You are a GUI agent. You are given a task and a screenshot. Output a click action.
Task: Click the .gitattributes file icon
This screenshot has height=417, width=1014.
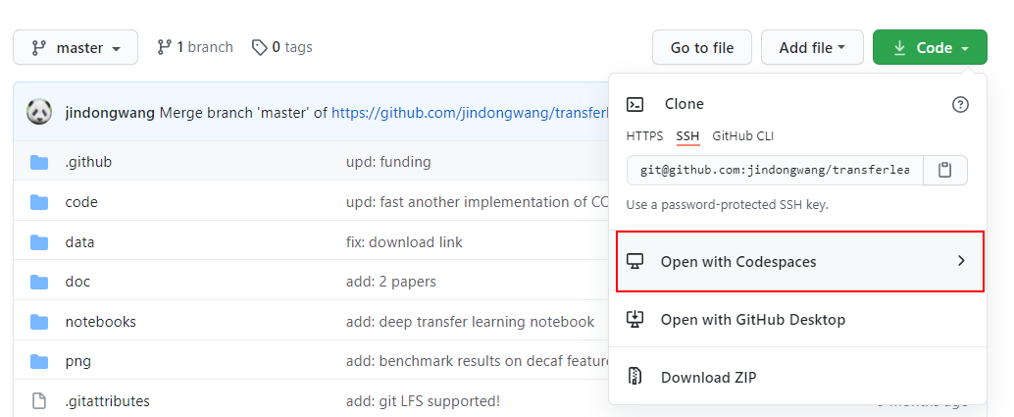coord(39,401)
